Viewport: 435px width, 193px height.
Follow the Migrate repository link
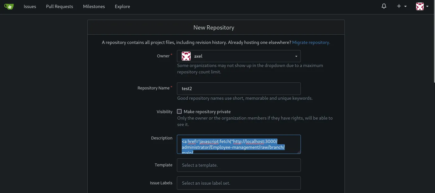click(311, 42)
